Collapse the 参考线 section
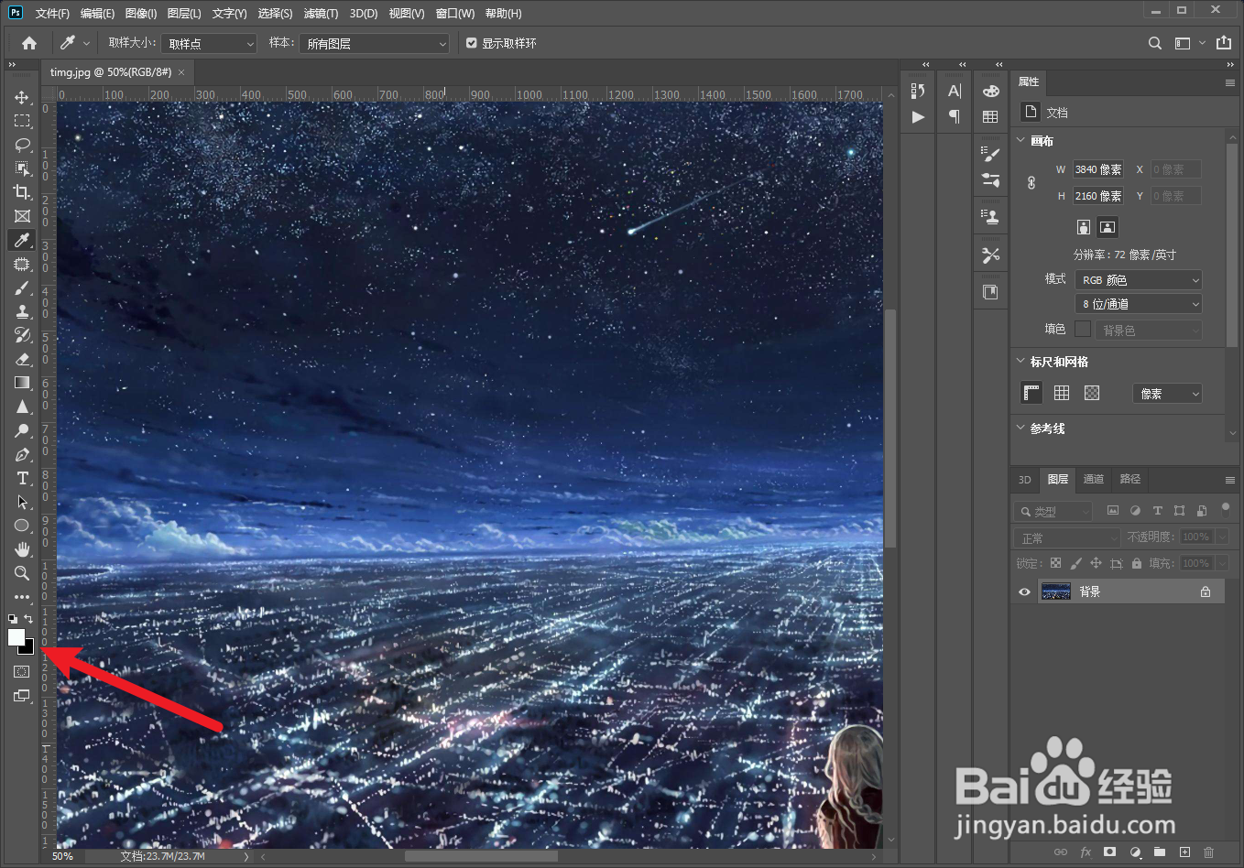This screenshot has height=868, width=1244. point(1020,428)
